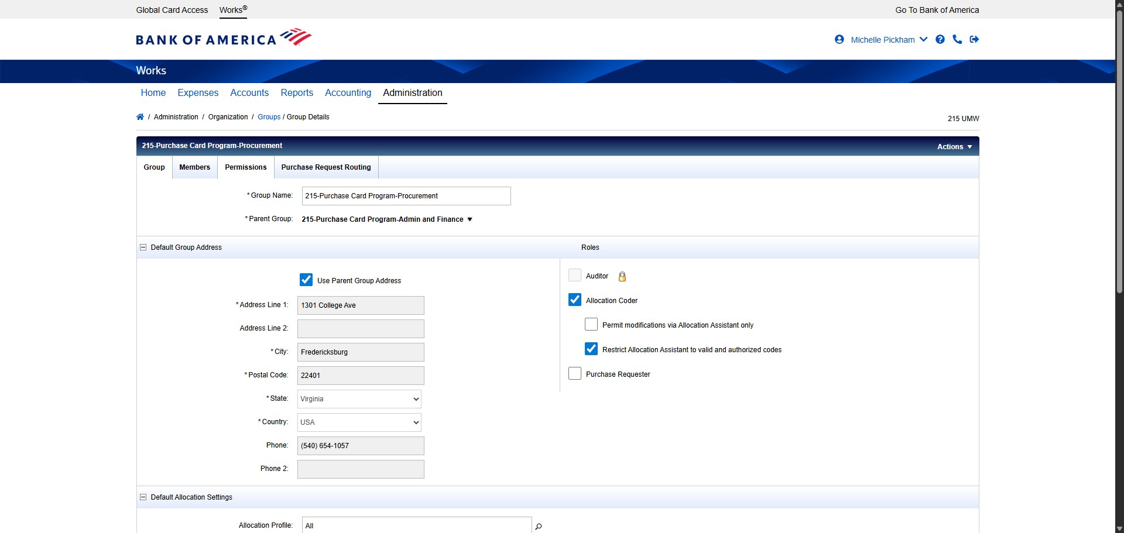Open the Parent Group dropdown
Viewport: 1124px width, 533px height.
click(469, 219)
